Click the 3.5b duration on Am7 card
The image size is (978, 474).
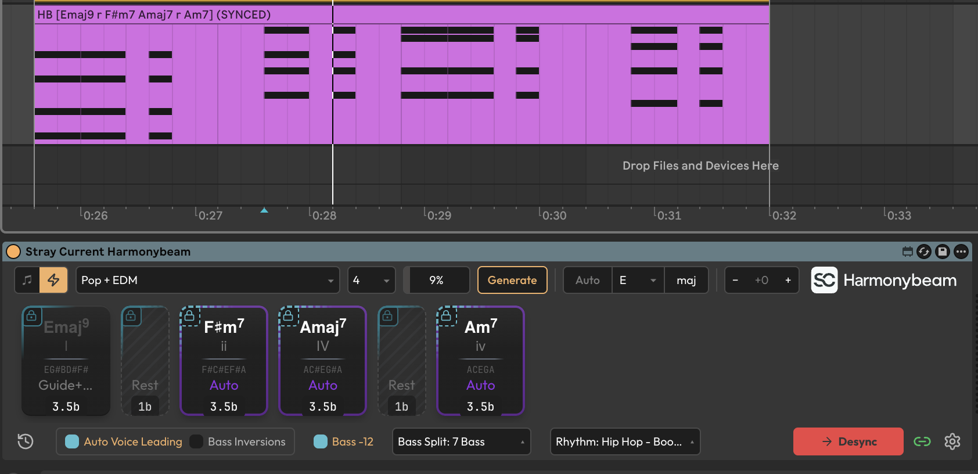481,407
